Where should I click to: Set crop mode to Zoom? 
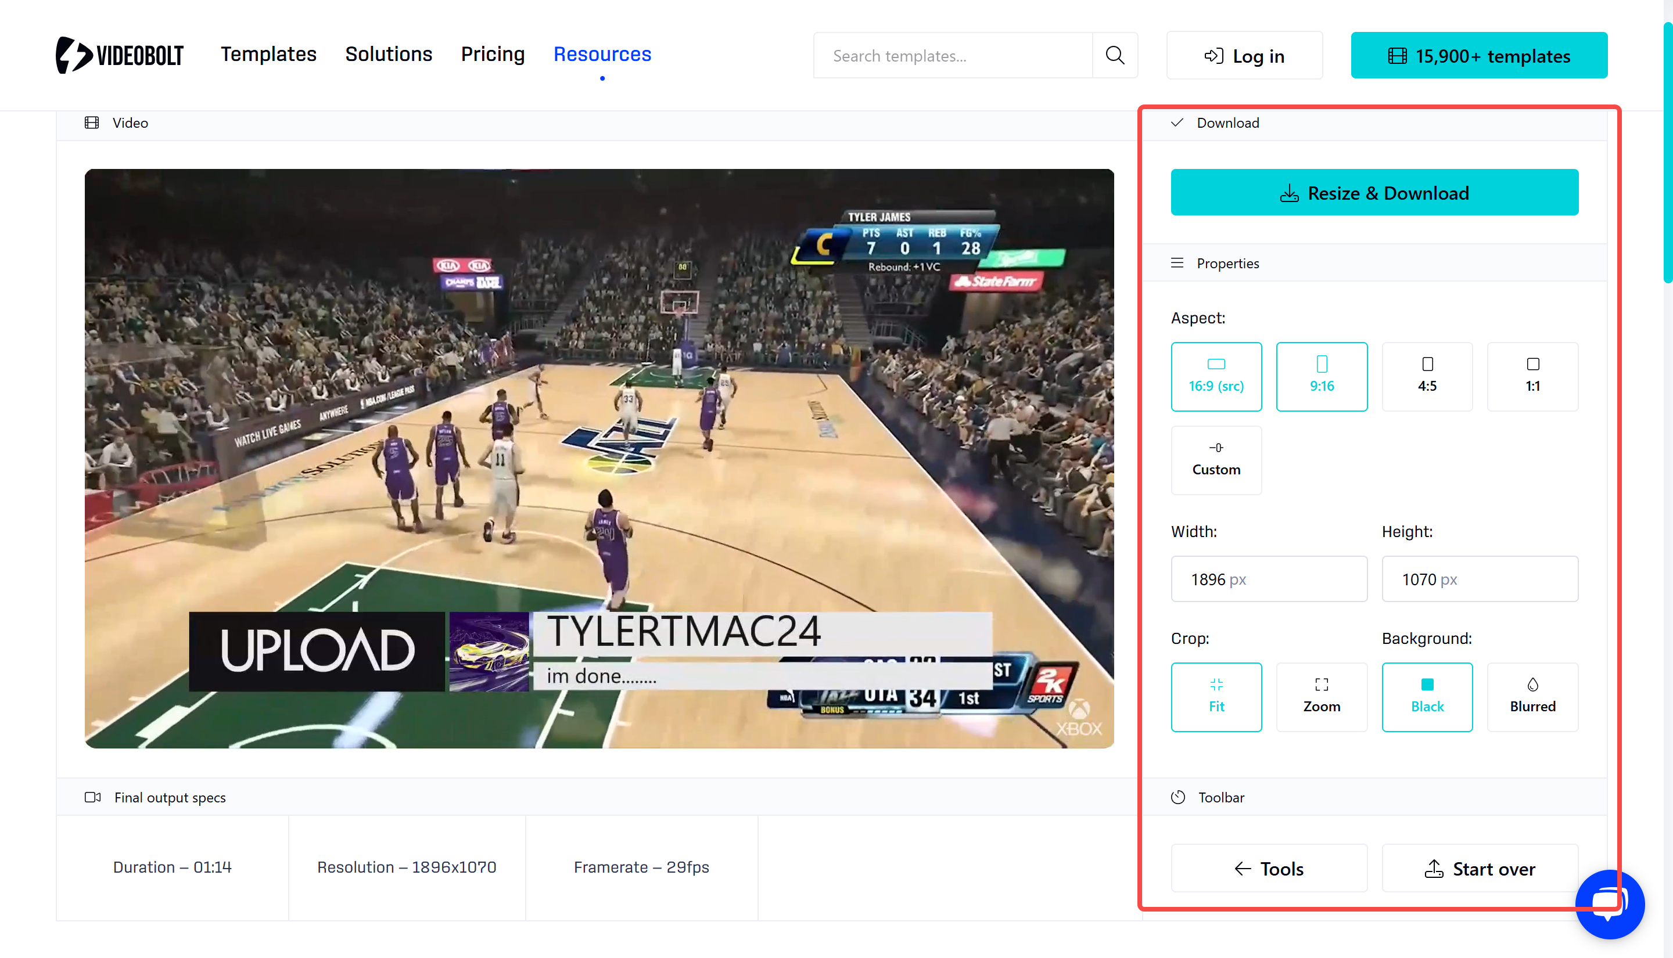pos(1321,697)
